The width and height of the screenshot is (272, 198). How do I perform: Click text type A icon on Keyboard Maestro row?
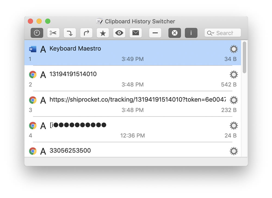[x=43, y=49]
